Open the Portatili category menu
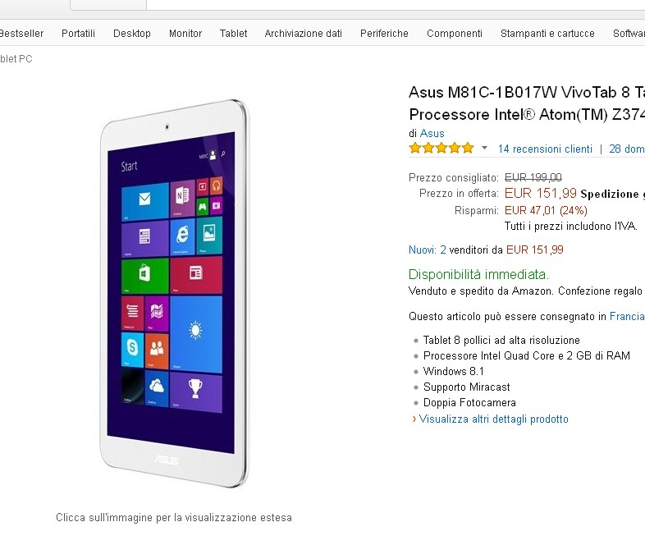 (78, 34)
